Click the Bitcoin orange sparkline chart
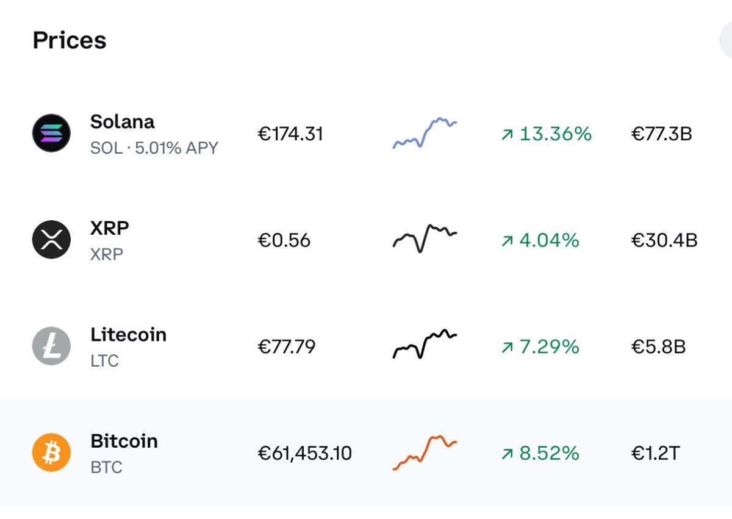732x519 pixels. pos(425,453)
